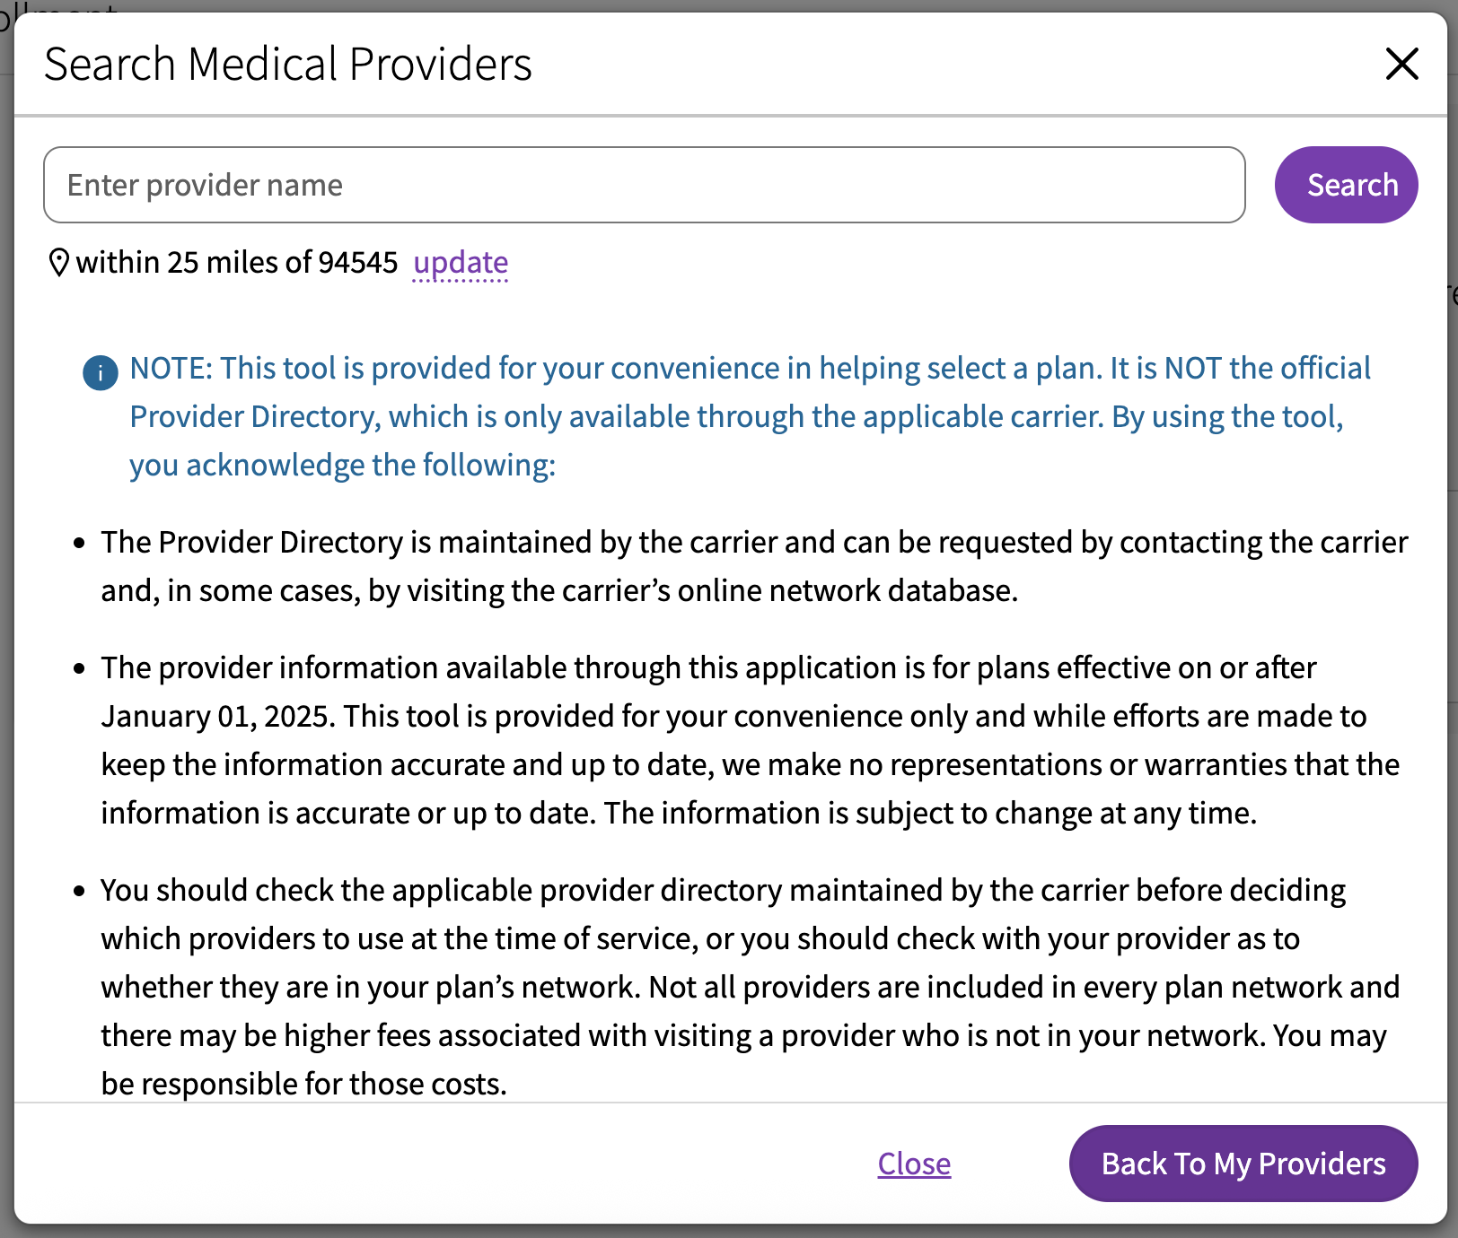
Task: Click the second list bullet marker
Action: (x=80, y=668)
